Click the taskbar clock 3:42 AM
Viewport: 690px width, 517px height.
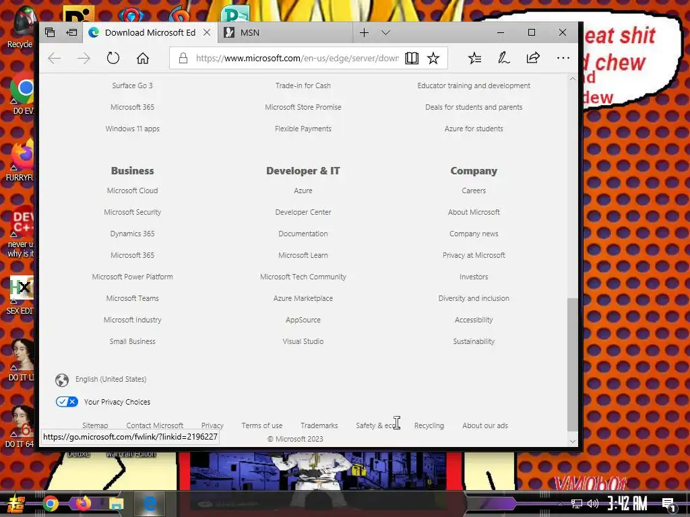tap(627, 504)
